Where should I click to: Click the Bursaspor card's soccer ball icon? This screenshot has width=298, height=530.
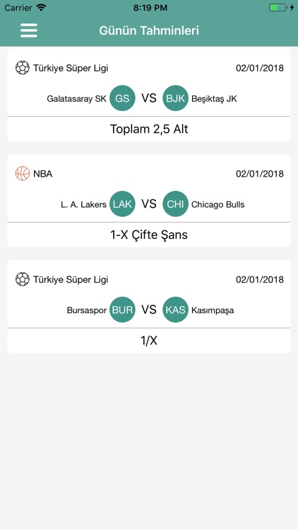[23, 279]
